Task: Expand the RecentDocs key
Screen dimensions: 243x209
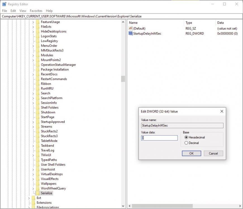Action: tap(33, 74)
